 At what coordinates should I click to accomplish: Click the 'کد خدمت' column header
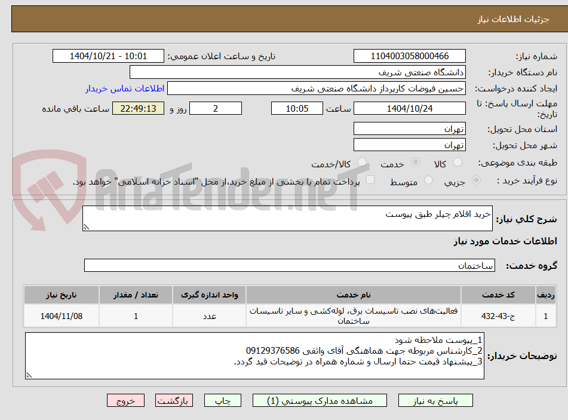pos(498,295)
